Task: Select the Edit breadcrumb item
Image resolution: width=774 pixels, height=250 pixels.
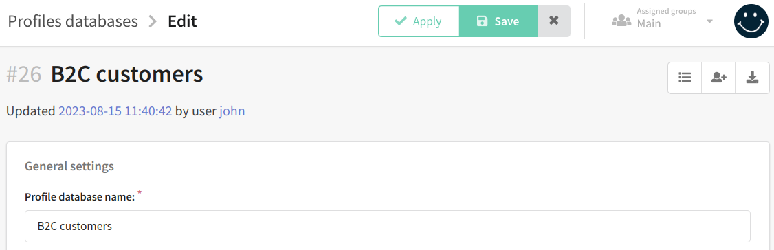Action: (182, 21)
